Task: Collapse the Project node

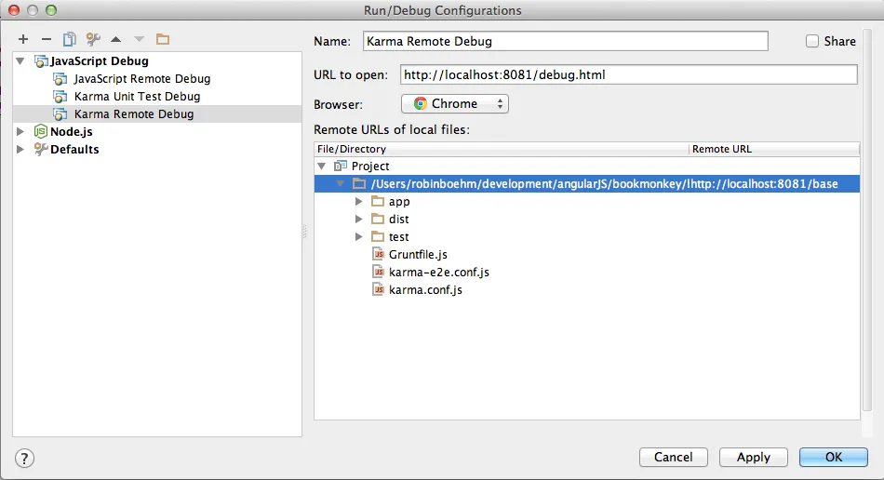Action: pyautogui.click(x=321, y=166)
